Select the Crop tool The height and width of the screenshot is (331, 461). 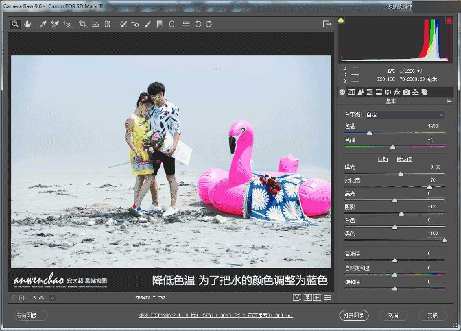[x=81, y=24]
